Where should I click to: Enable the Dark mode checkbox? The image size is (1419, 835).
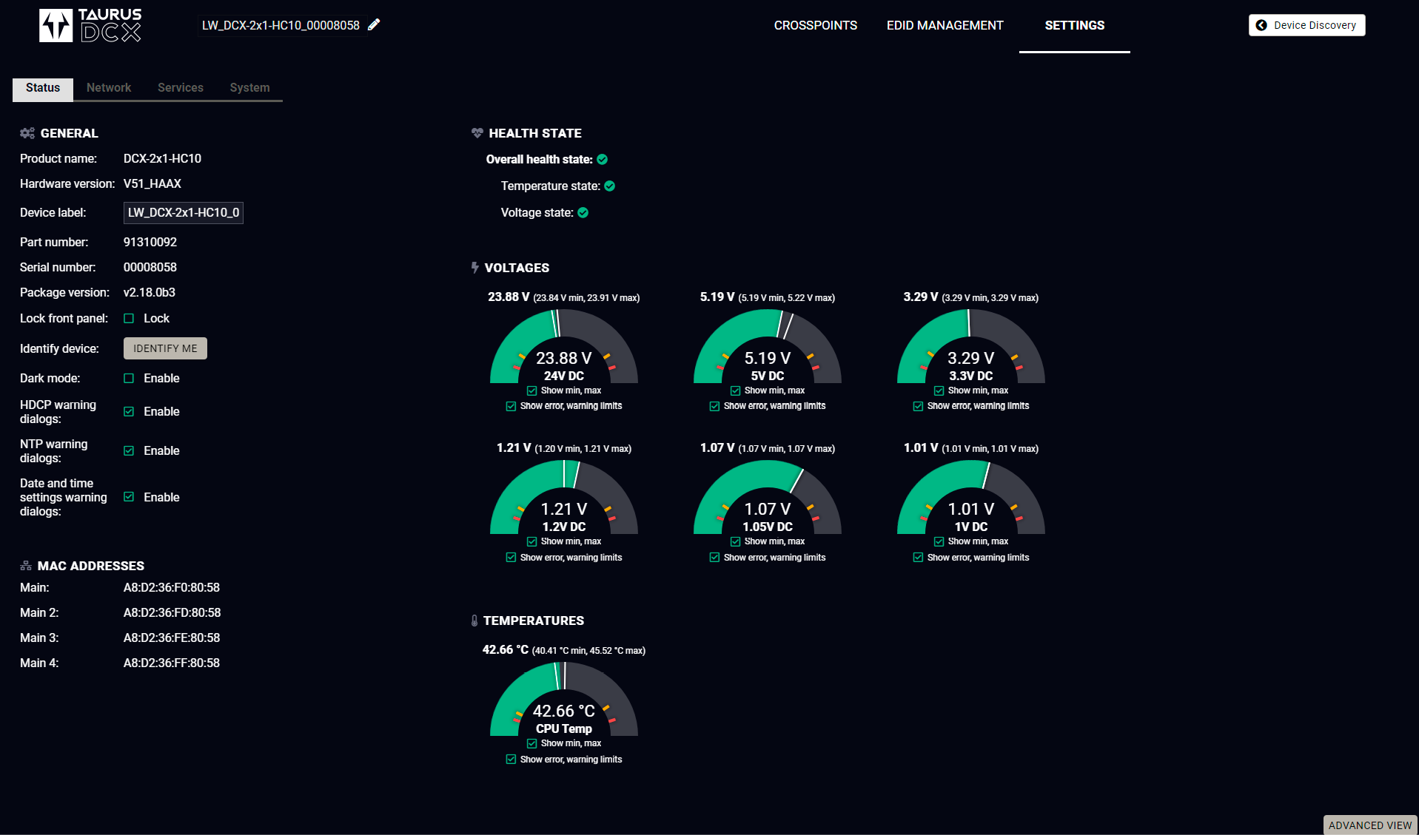129,378
